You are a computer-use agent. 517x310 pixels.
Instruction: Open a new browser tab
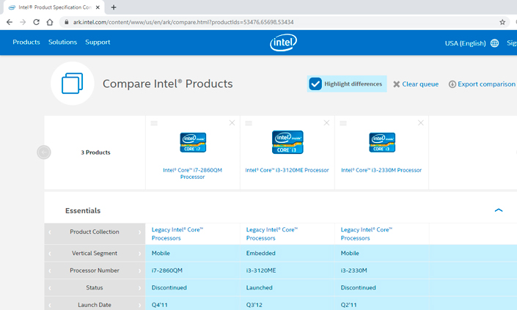click(x=114, y=7)
